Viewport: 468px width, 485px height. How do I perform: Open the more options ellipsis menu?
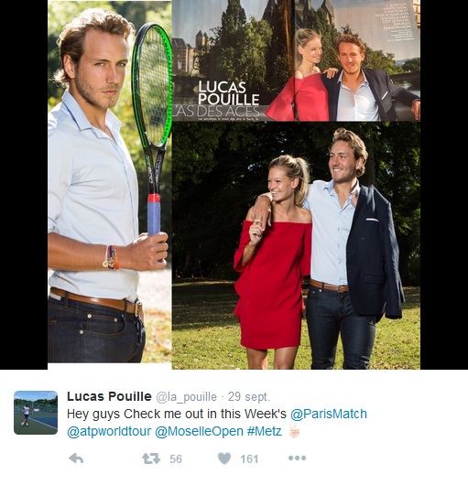(x=297, y=458)
